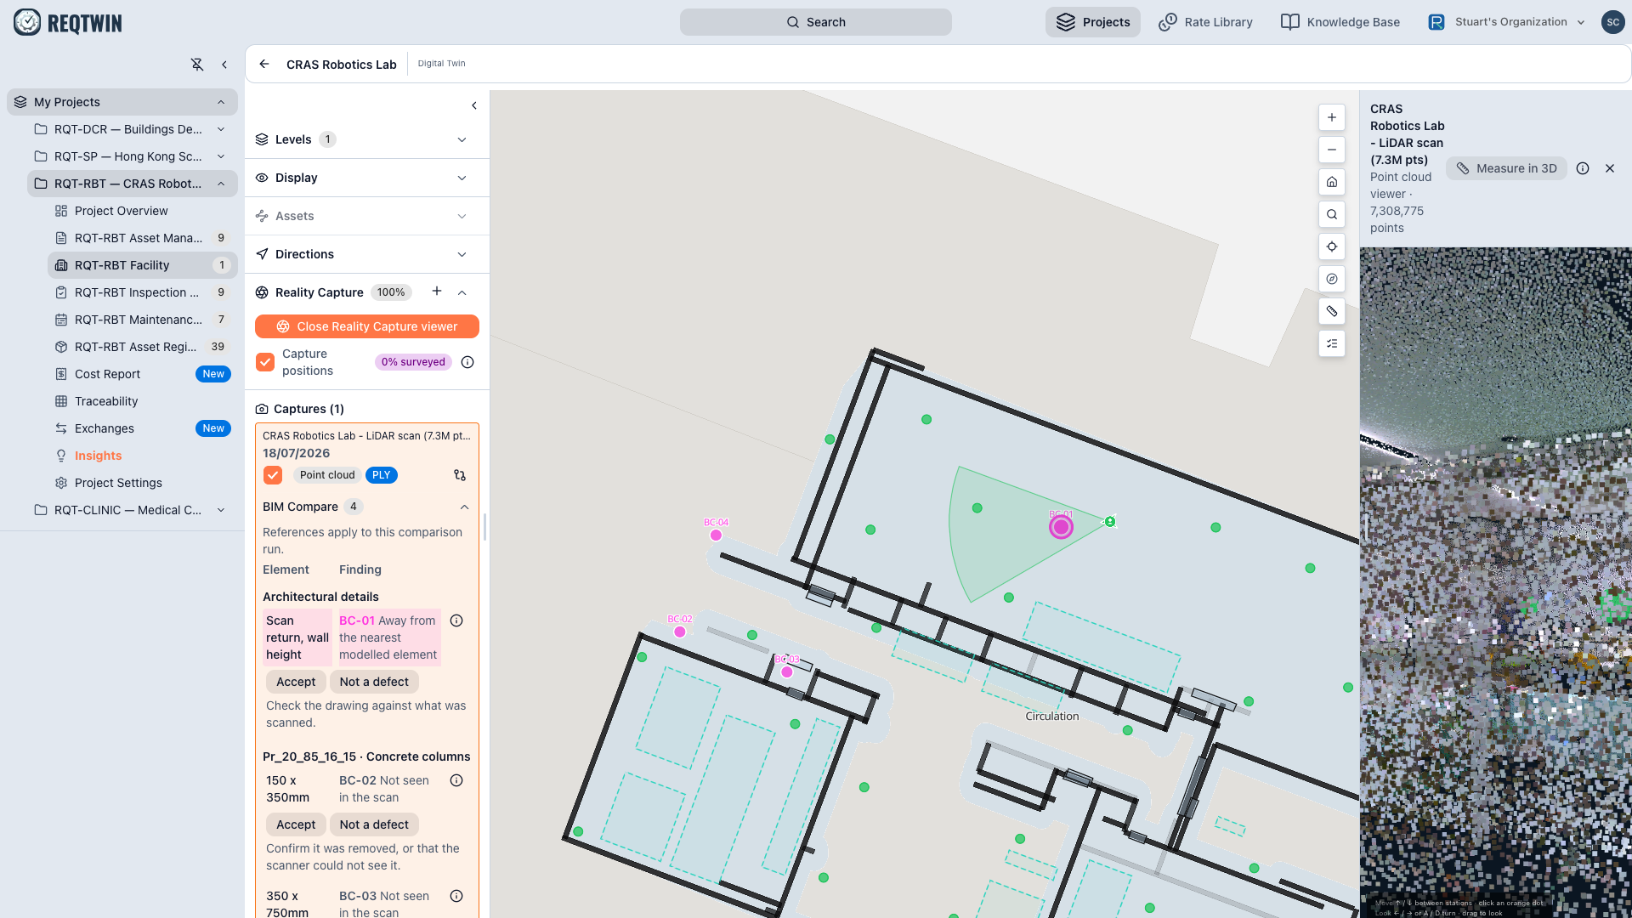Select the map measure ruler tool

click(x=1332, y=311)
